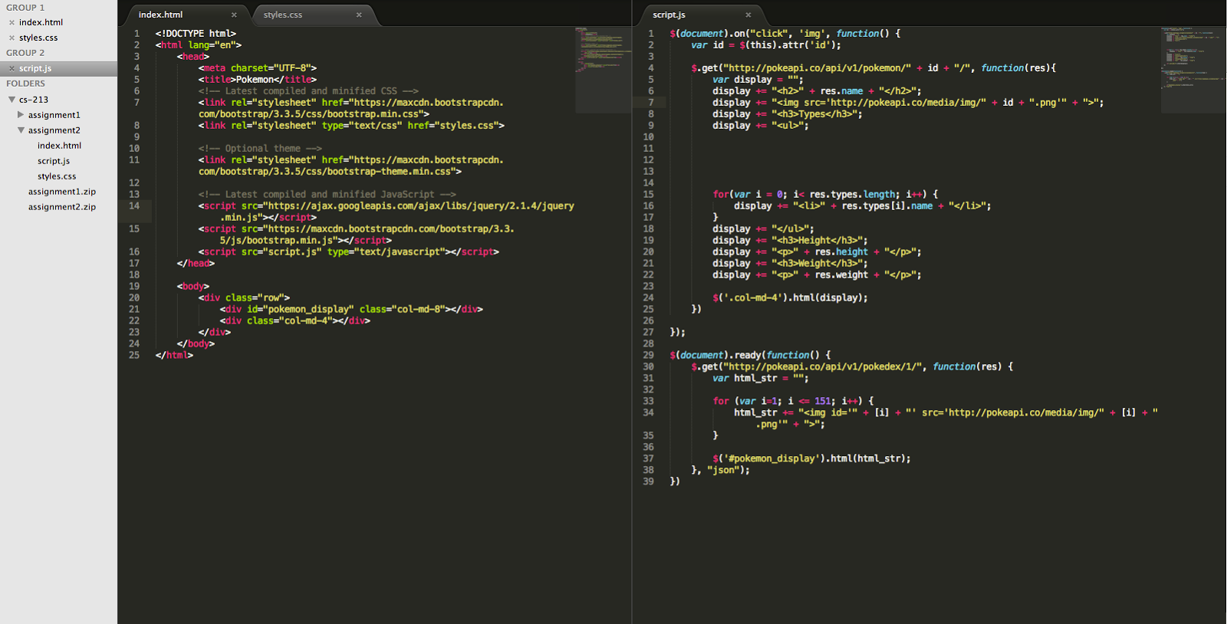Open index.html under Group 1
1227x624 pixels.
[41, 23]
